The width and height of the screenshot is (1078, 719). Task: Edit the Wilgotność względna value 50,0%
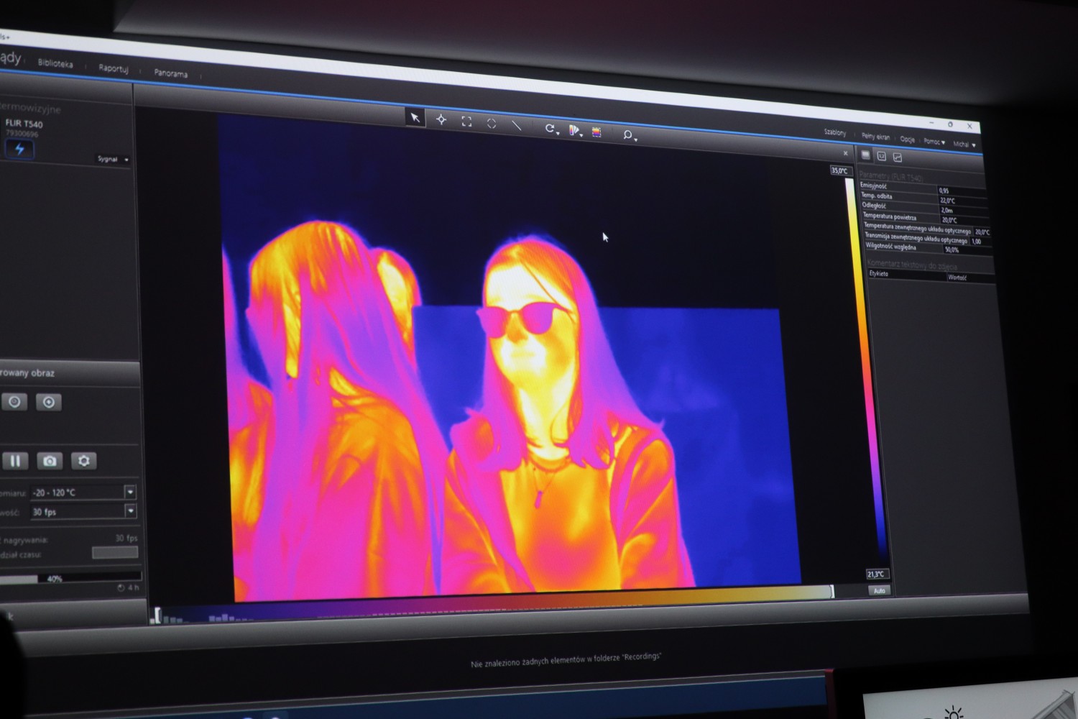click(968, 249)
